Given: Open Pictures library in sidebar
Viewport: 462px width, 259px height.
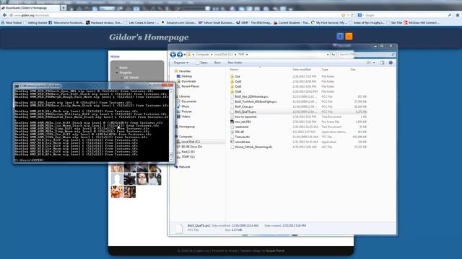Looking at the screenshot, I should [186, 112].
